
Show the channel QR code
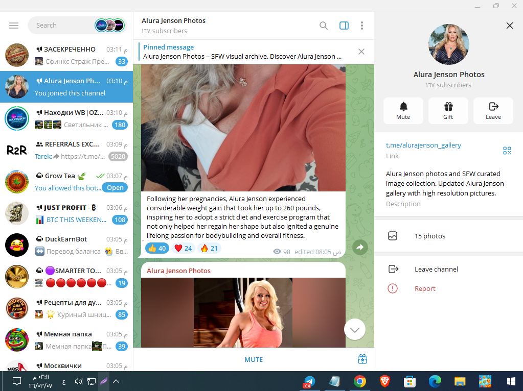coord(507,151)
